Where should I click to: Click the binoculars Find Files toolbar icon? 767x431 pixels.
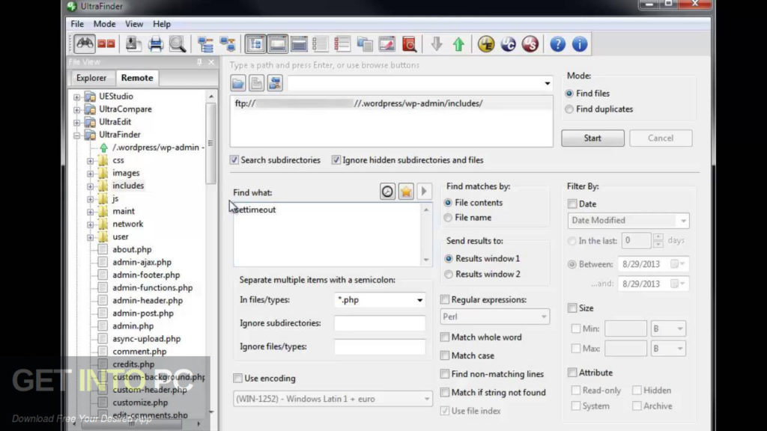pyautogui.click(x=85, y=44)
